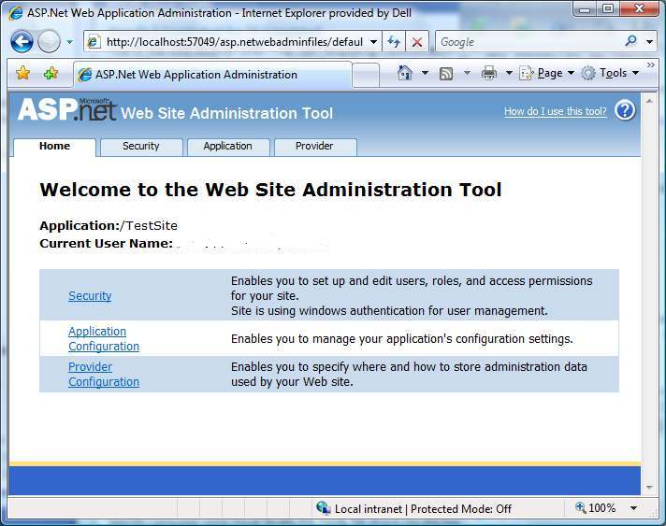Open the Application Configuration link
This screenshot has height=526, width=666.
point(104,338)
